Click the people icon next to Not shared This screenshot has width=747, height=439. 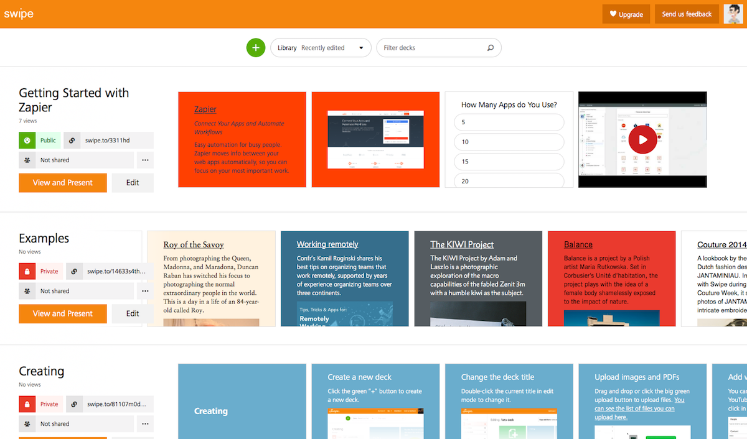tap(26, 160)
